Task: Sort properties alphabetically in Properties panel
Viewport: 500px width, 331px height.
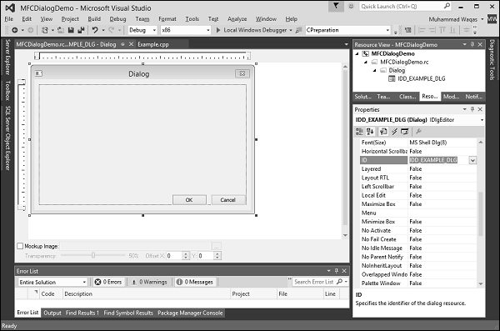Action: pyautogui.click(x=370, y=132)
